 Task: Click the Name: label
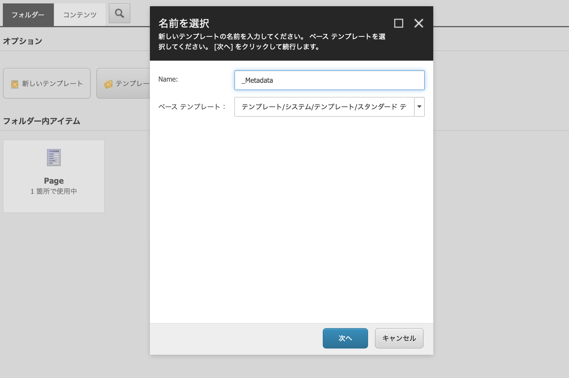[x=168, y=79]
